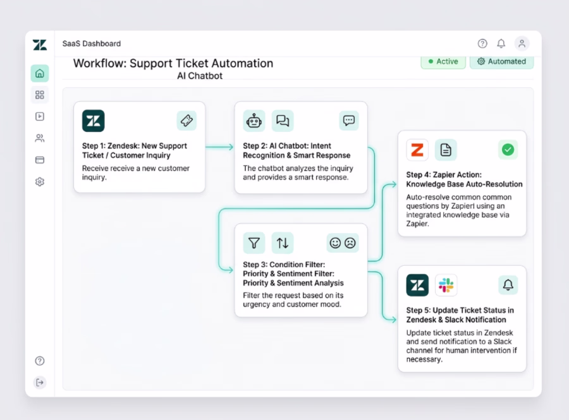Image resolution: width=569 pixels, height=420 pixels.
Task: Click 'Update ticket status in Zendesk' description
Action: point(462,345)
